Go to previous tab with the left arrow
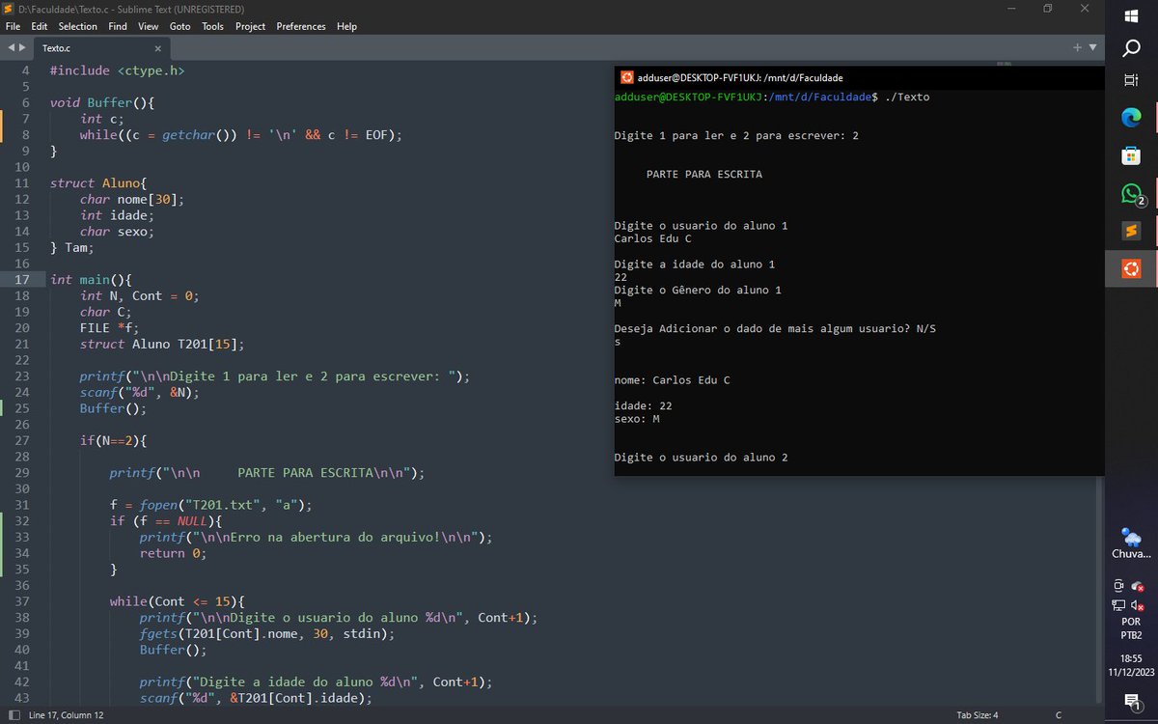Screen dimensions: 1158x724 tap(11, 47)
